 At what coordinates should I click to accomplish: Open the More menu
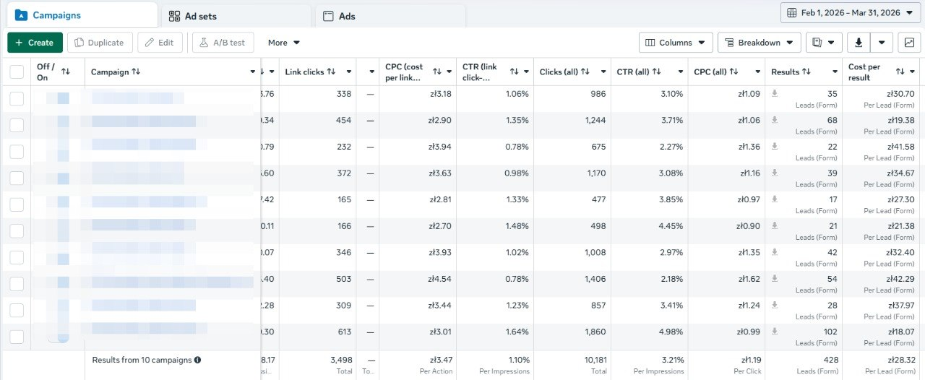(x=283, y=43)
